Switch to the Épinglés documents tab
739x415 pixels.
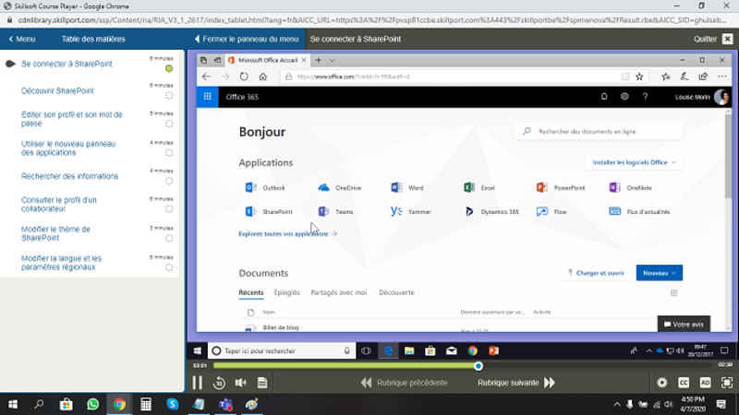[286, 292]
